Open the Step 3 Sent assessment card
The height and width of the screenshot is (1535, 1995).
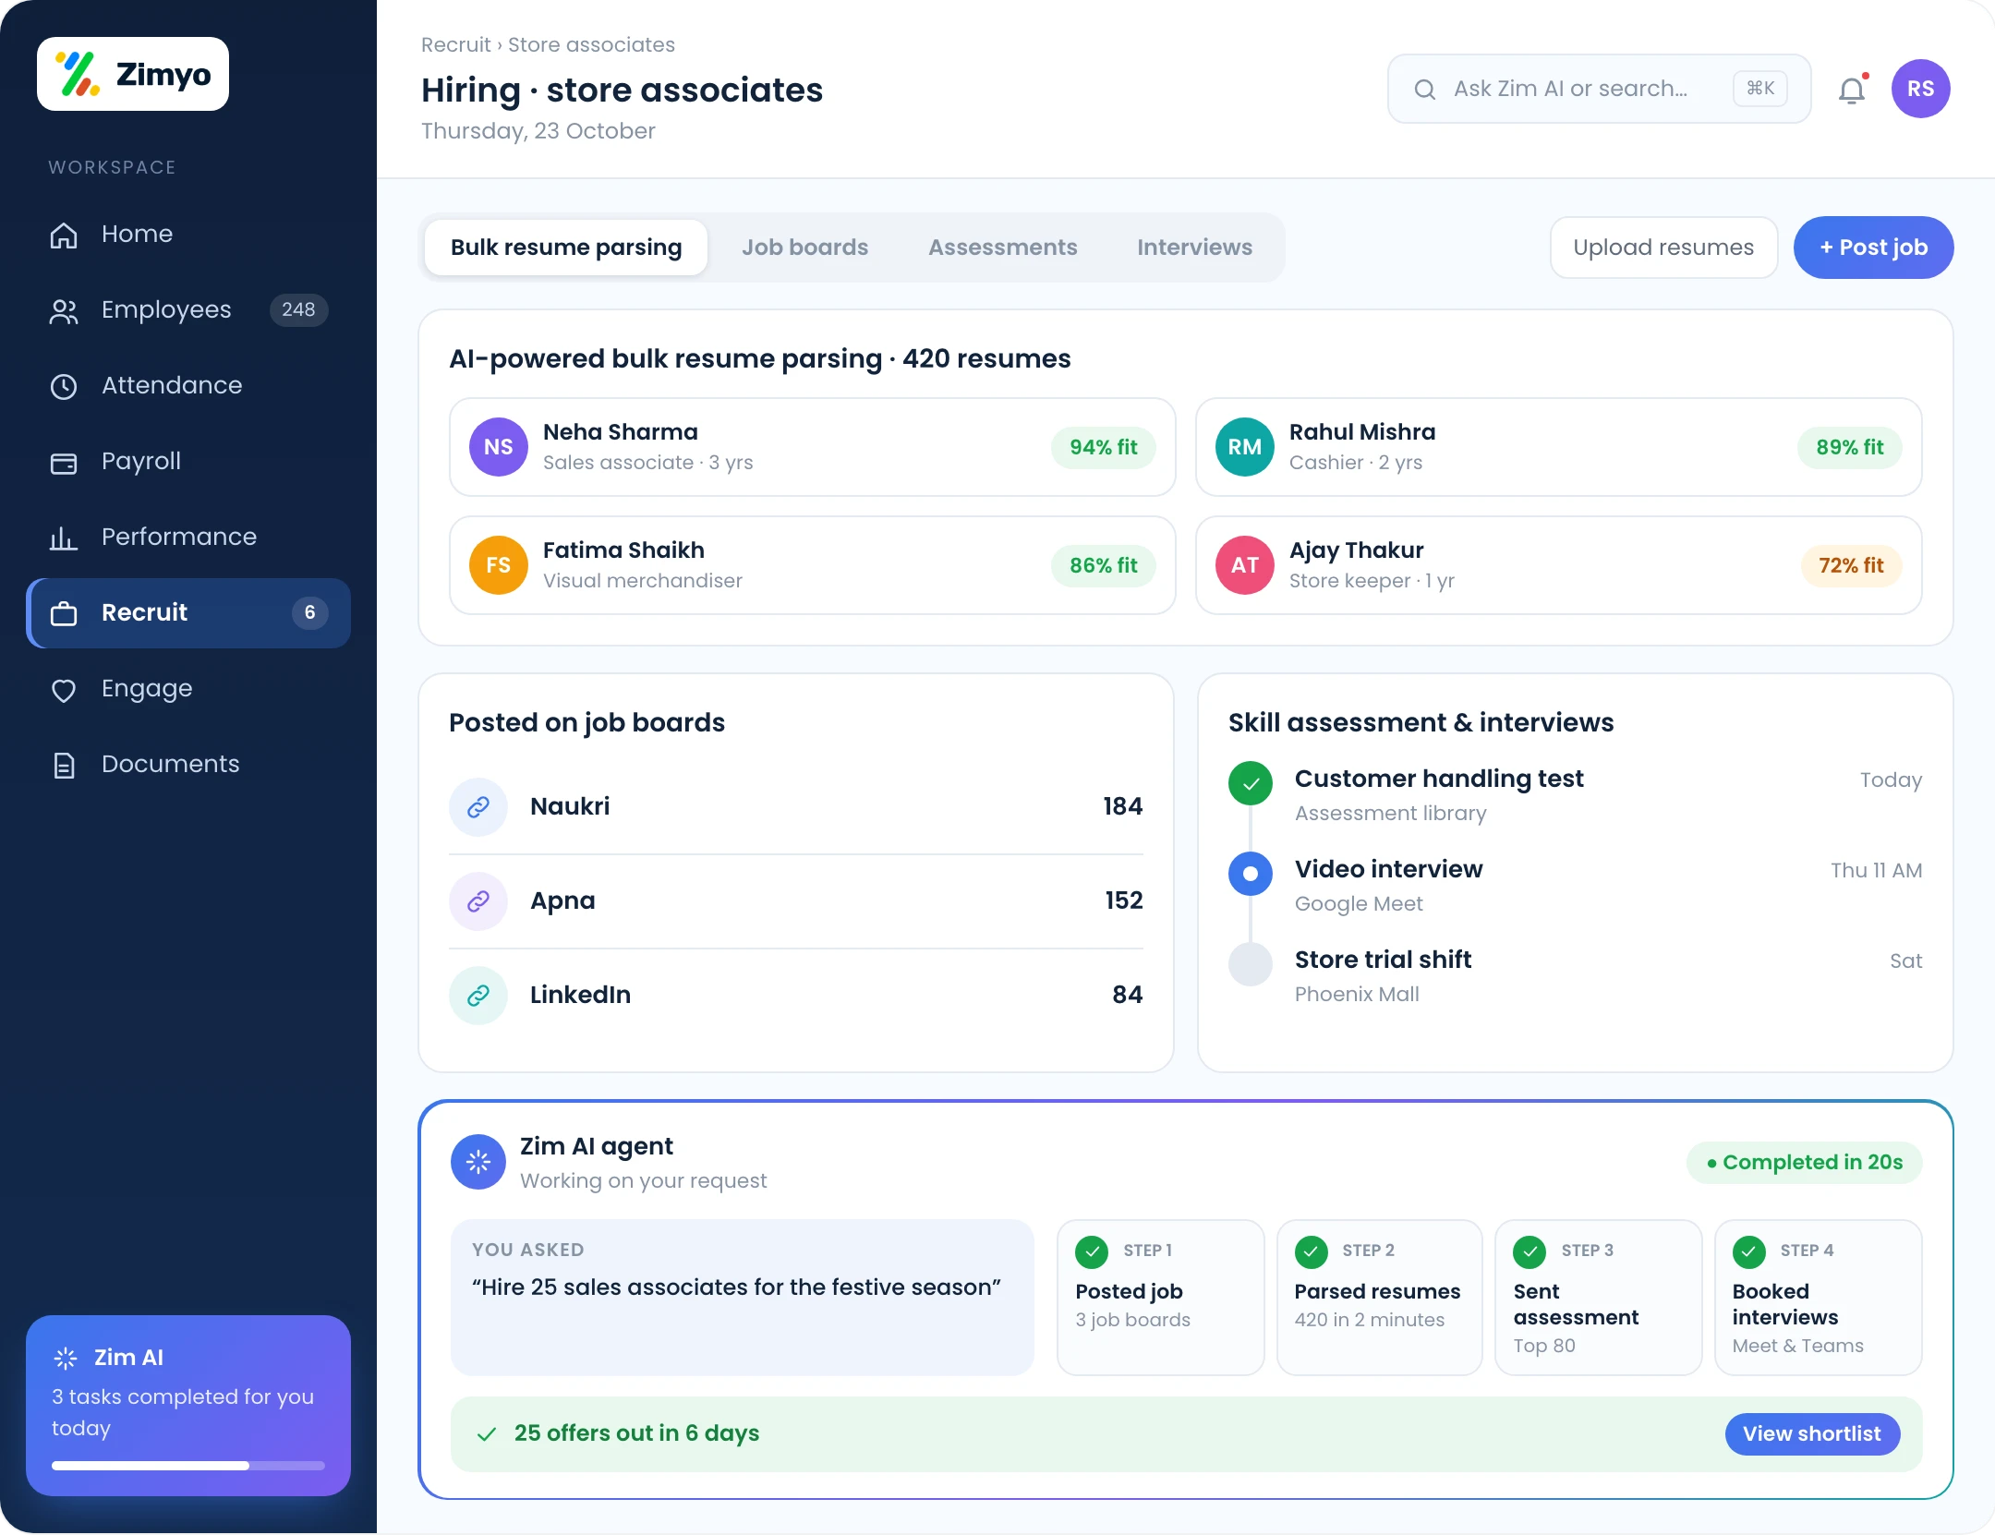[1598, 1298]
